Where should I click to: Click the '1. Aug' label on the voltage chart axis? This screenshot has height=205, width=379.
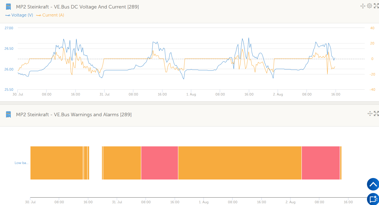(191, 94)
